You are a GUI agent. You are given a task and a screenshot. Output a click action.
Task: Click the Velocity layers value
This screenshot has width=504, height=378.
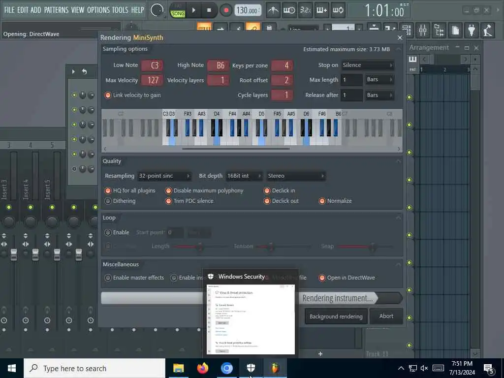coord(218,80)
